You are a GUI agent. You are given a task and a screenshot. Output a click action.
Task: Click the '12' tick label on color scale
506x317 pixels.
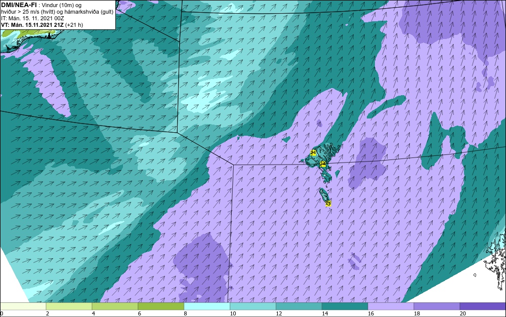coord(279,313)
